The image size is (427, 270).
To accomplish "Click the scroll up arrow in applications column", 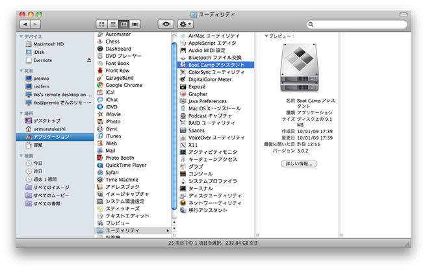I will pyautogui.click(x=174, y=222).
